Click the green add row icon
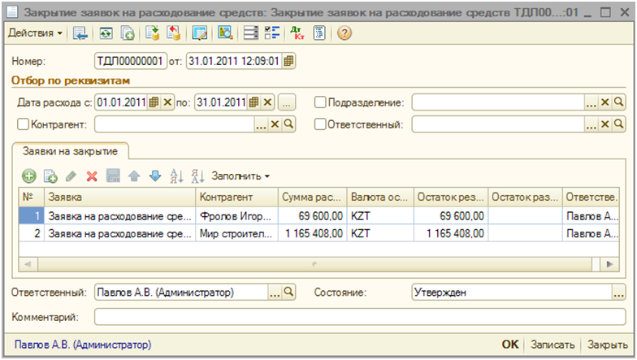This screenshot has width=637, height=360. pyautogui.click(x=29, y=176)
